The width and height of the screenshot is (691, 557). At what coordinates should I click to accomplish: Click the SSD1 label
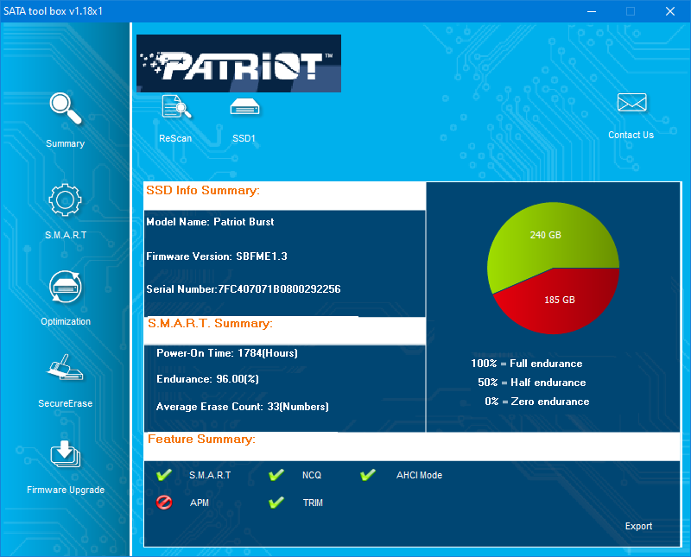pos(244,138)
